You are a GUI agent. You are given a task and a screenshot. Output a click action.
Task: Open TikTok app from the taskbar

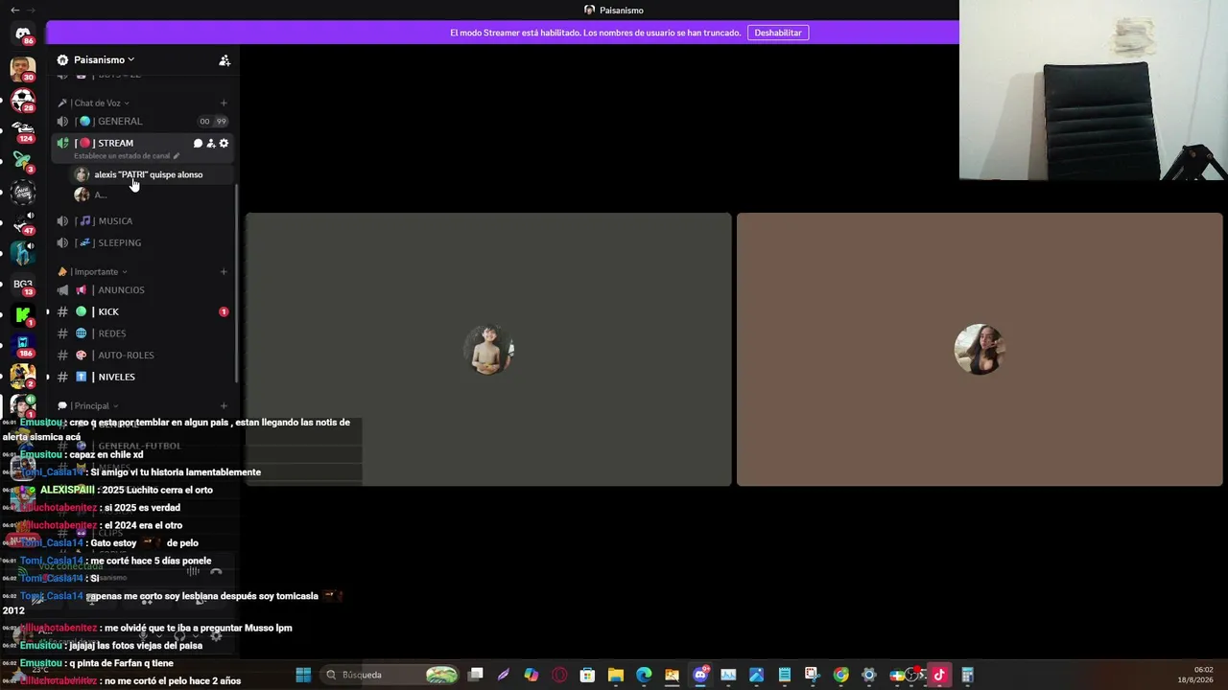[939, 675]
